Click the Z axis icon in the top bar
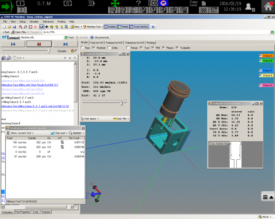This screenshot has height=219, width=275. coord(163,10)
